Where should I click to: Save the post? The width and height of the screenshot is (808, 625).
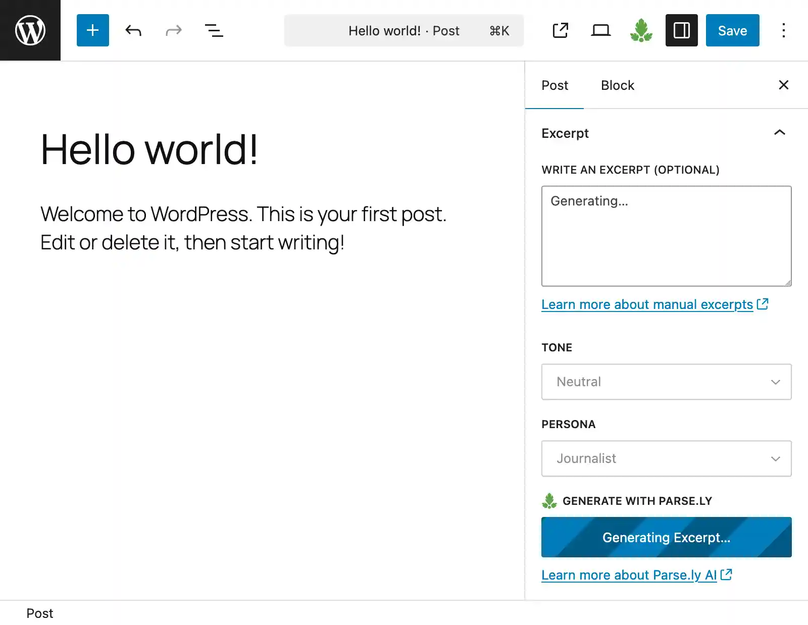(732, 30)
